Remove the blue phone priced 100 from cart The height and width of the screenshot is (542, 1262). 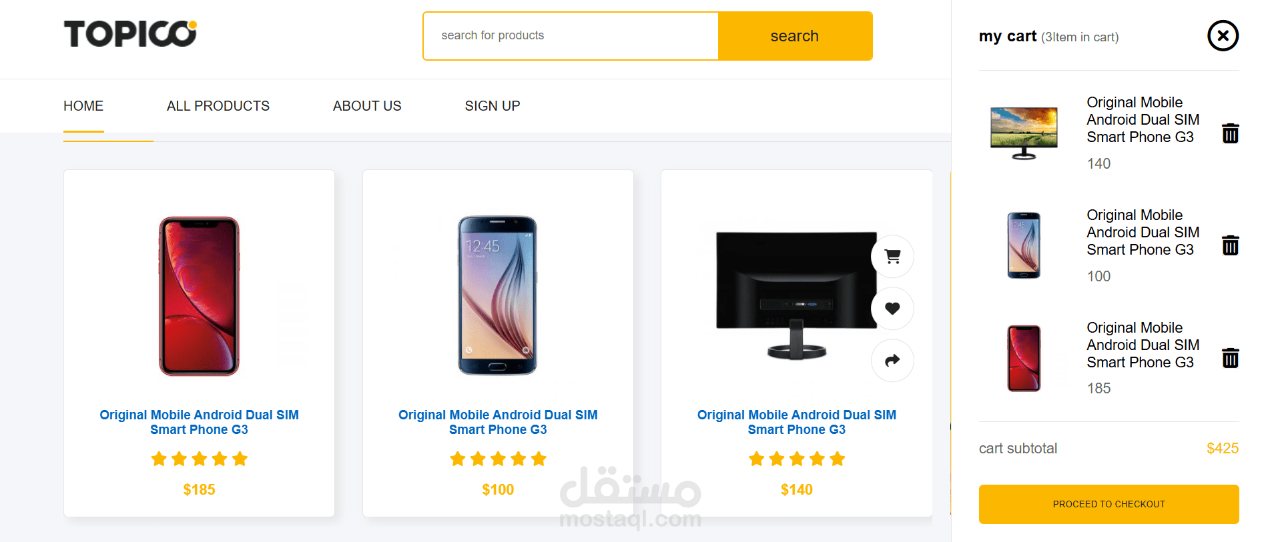(1230, 246)
